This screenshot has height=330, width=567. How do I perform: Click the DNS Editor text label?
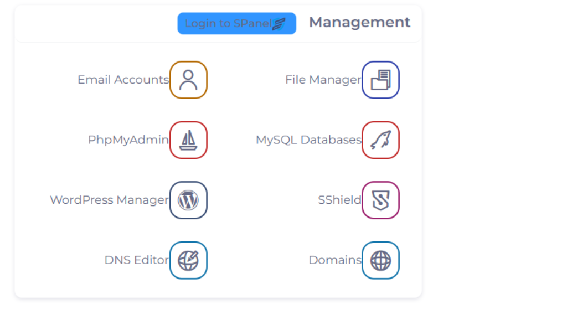click(x=137, y=260)
